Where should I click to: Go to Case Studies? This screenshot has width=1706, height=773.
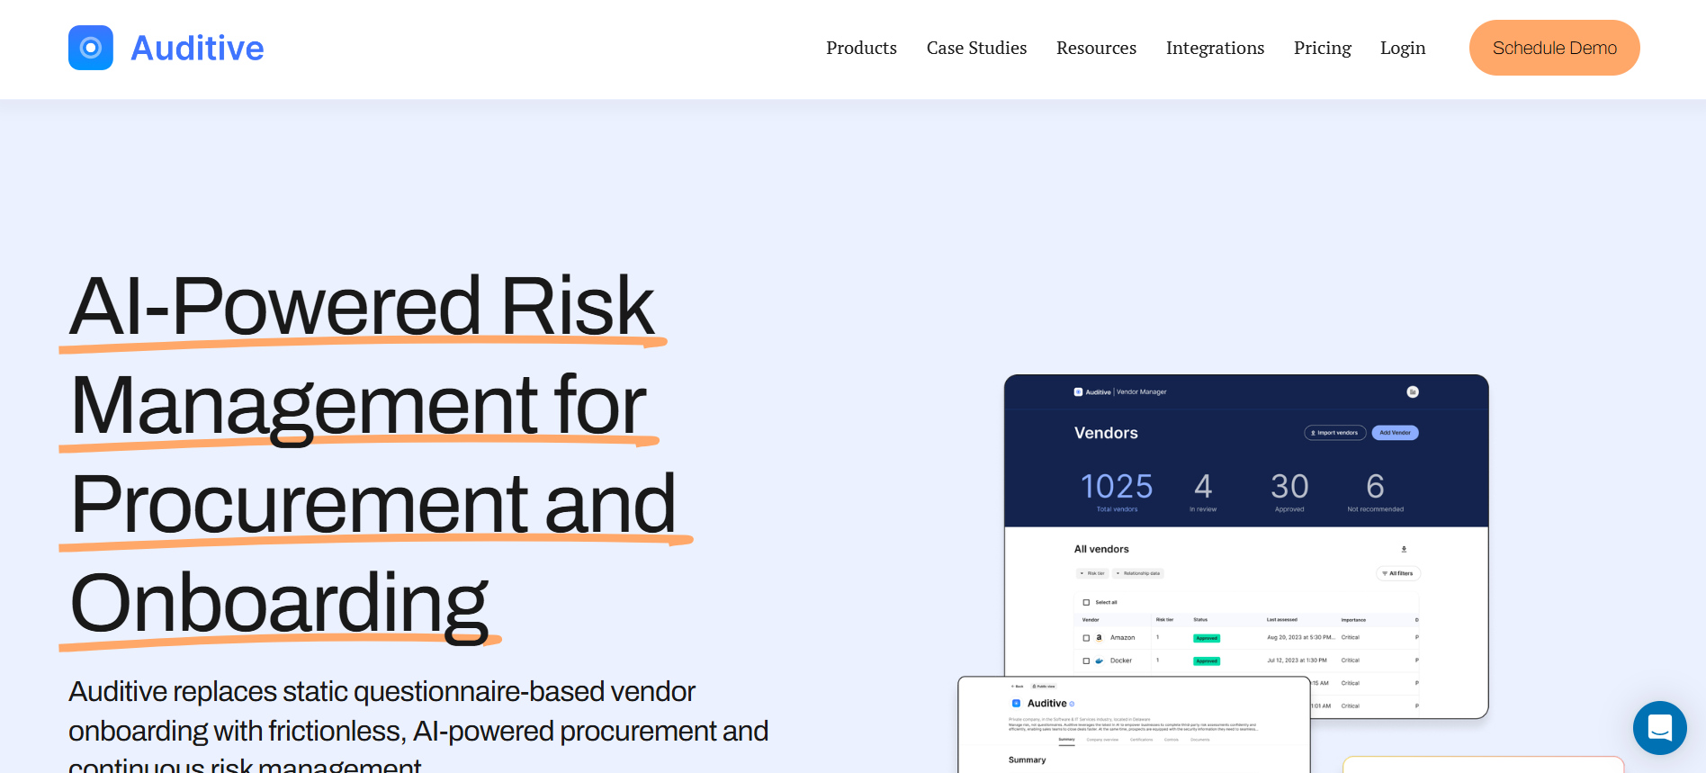(976, 48)
